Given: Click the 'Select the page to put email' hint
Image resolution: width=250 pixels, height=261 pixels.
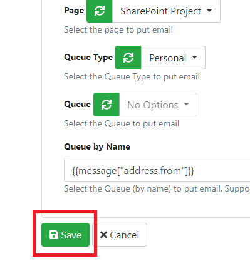Looking at the screenshot, I should pos(118,30).
